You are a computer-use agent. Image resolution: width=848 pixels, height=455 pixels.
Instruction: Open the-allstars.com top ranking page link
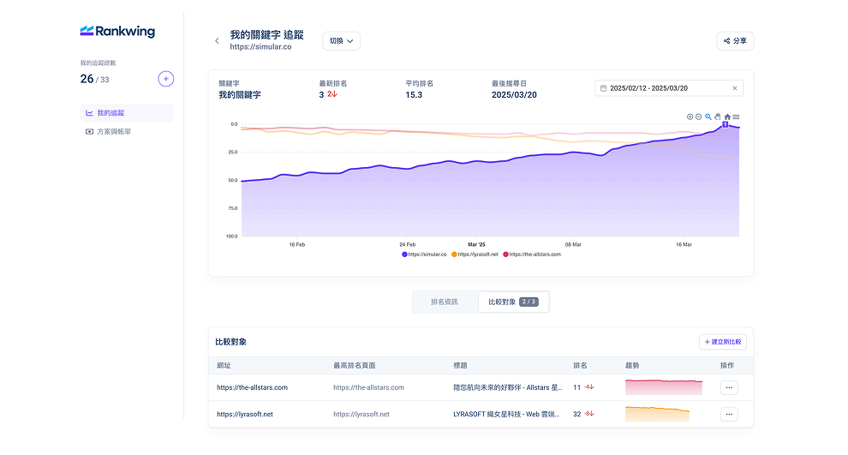point(369,387)
